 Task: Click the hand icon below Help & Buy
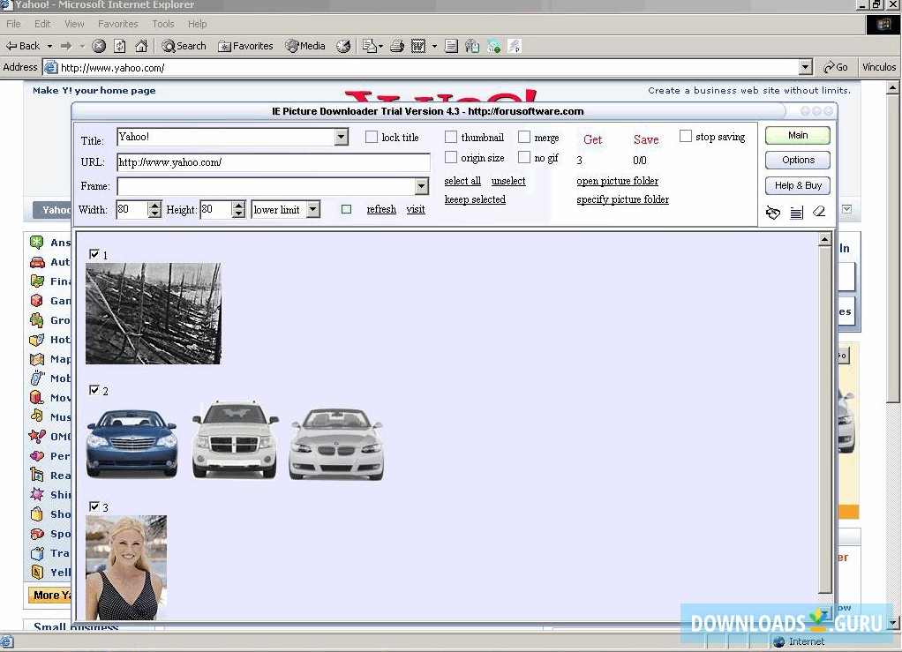(x=773, y=212)
